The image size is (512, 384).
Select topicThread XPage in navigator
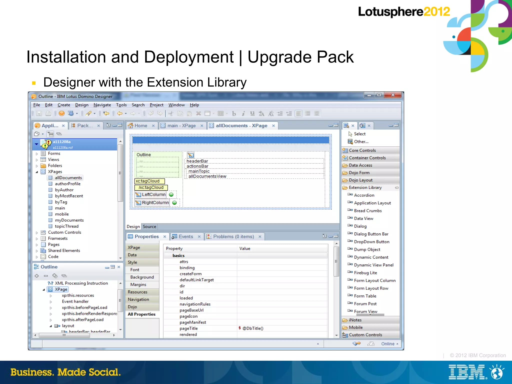64,226
